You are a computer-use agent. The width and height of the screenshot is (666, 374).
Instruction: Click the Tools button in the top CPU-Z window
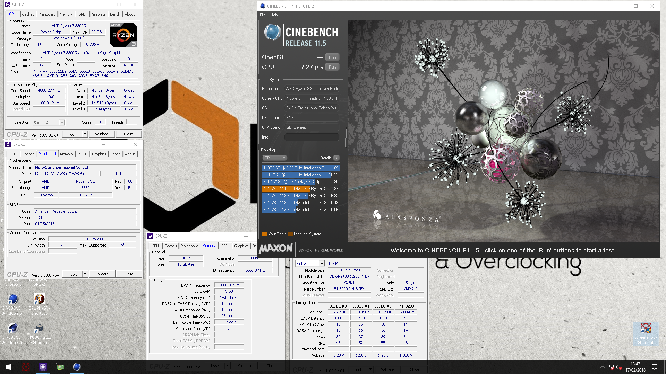click(72, 134)
